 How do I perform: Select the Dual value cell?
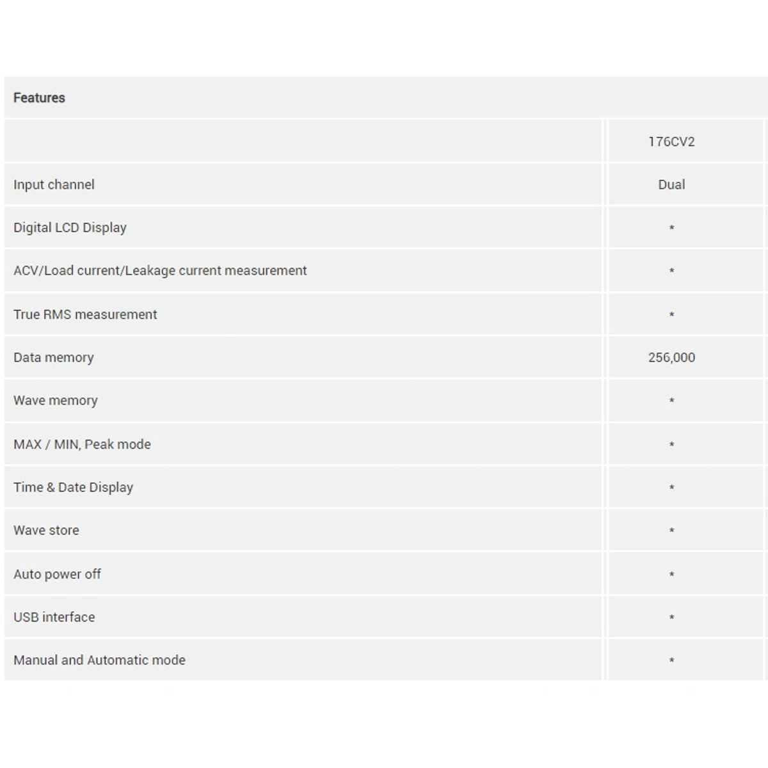pyautogui.click(x=671, y=184)
